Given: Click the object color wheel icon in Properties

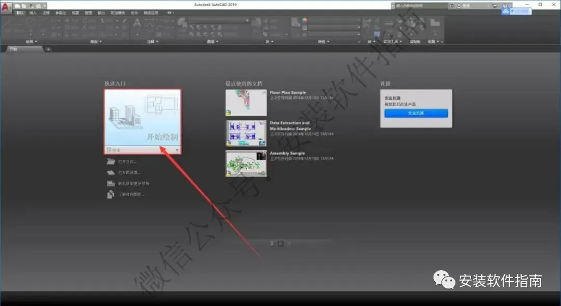Looking at the screenshot, I should (x=305, y=21).
